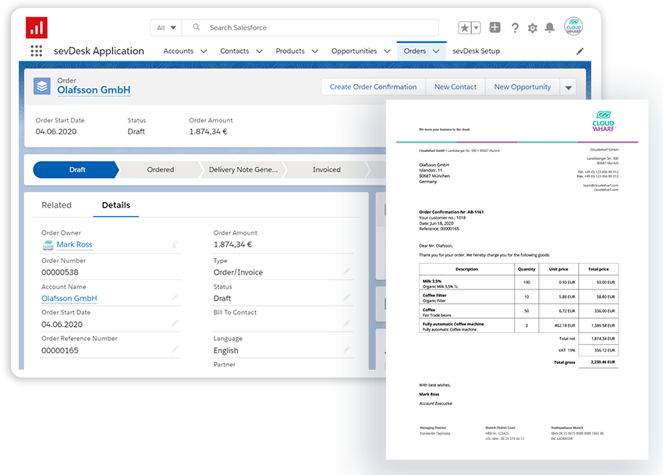Open the Mark Ross owner link
This screenshot has width=663, height=475.
click(74, 245)
